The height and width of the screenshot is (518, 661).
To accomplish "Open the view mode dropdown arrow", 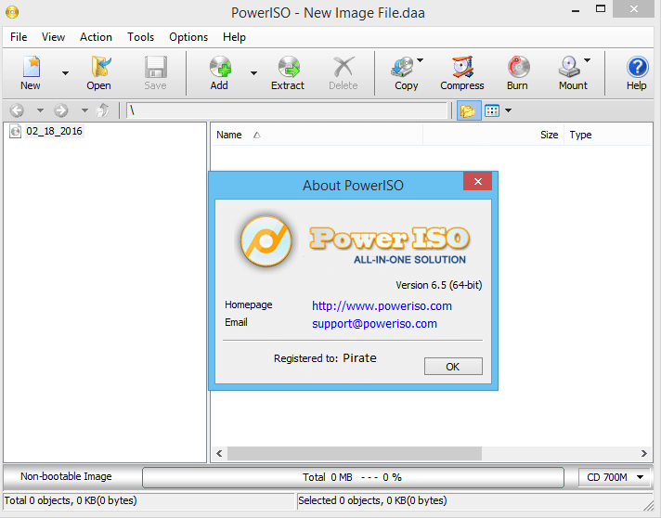I will click(x=508, y=110).
